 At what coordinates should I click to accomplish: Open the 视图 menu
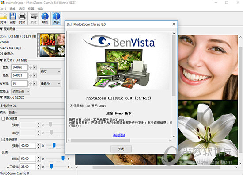(x=30, y=8)
